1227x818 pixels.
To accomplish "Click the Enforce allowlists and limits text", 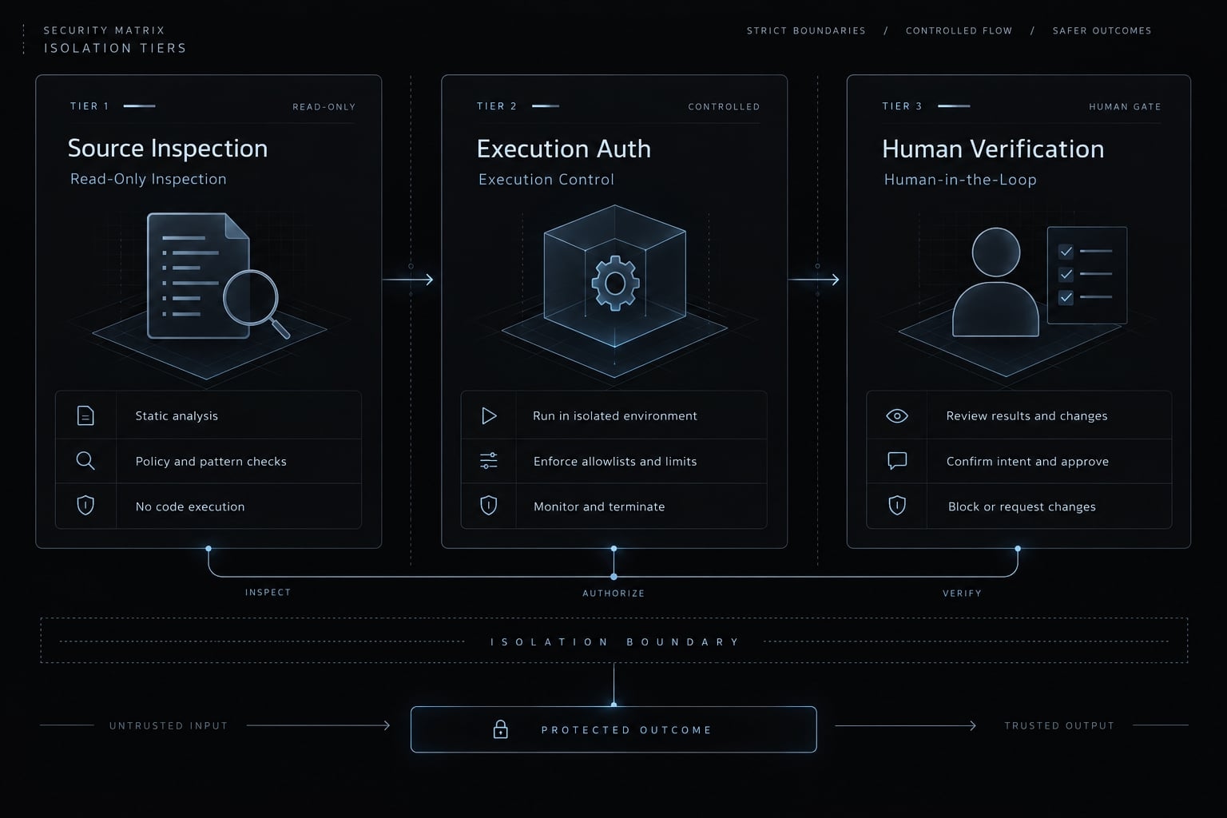I will tap(615, 461).
